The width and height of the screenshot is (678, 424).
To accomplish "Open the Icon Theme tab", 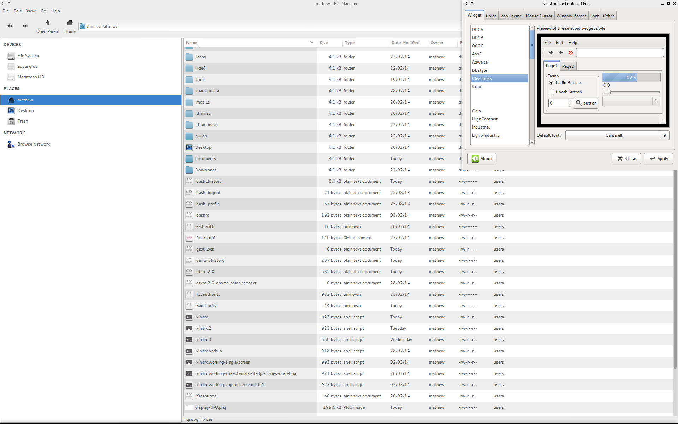I will pyautogui.click(x=511, y=16).
